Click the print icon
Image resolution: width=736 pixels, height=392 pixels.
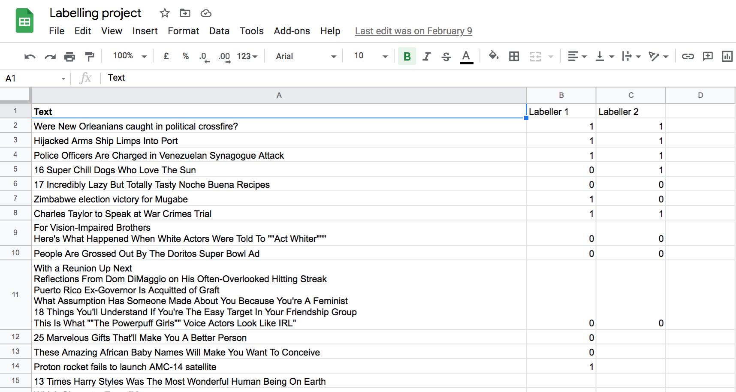pyautogui.click(x=69, y=57)
